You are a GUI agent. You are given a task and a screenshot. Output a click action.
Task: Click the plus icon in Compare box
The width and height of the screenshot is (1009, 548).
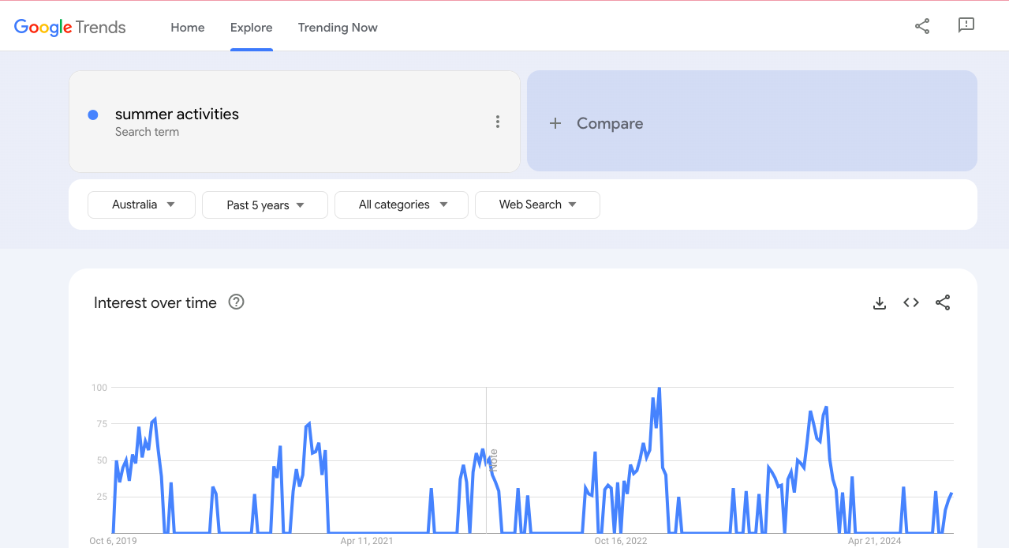pyautogui.click(x=555, y=123)
